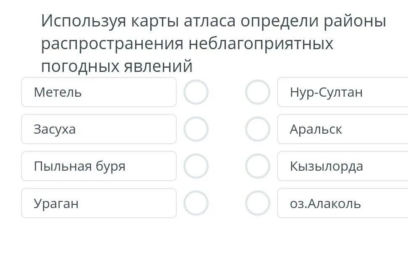Screen dimensions: 408x264
Task: Click the words 'погодных явлений' in the question
Action: pos(117,66)
